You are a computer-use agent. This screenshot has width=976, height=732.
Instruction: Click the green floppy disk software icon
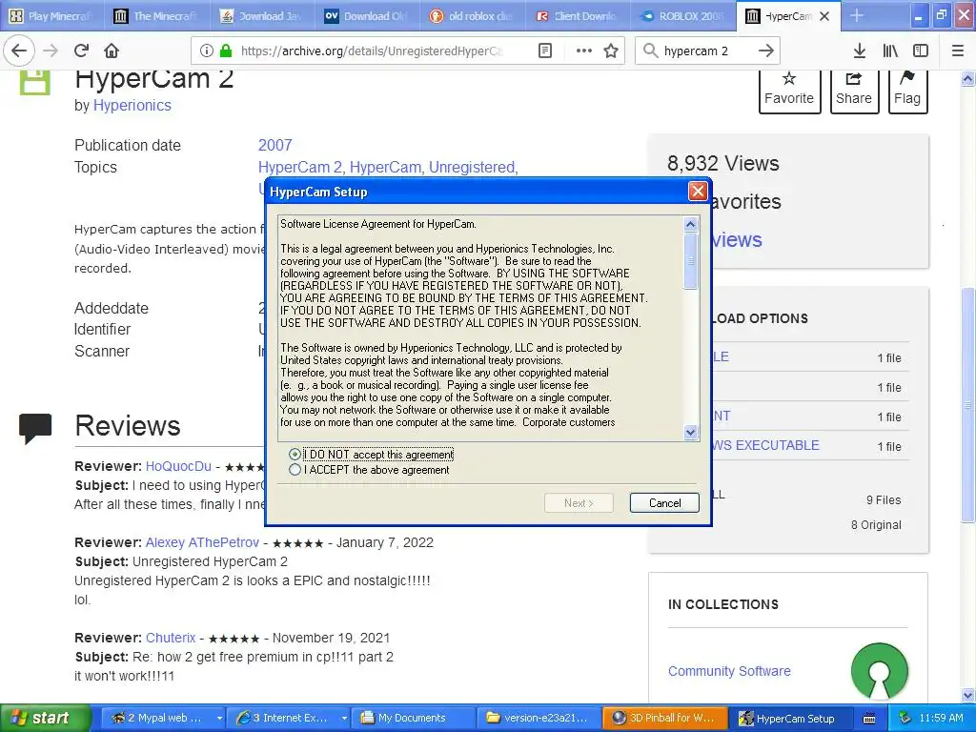[35, 82]
